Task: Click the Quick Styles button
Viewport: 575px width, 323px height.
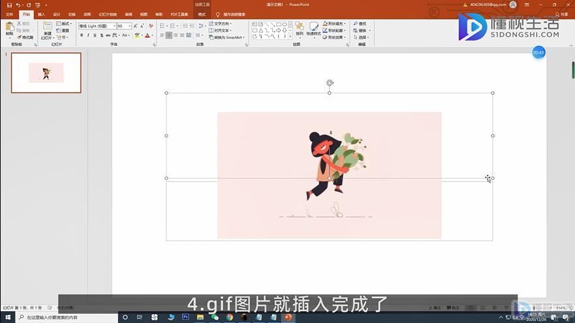Action: (313, 29)
